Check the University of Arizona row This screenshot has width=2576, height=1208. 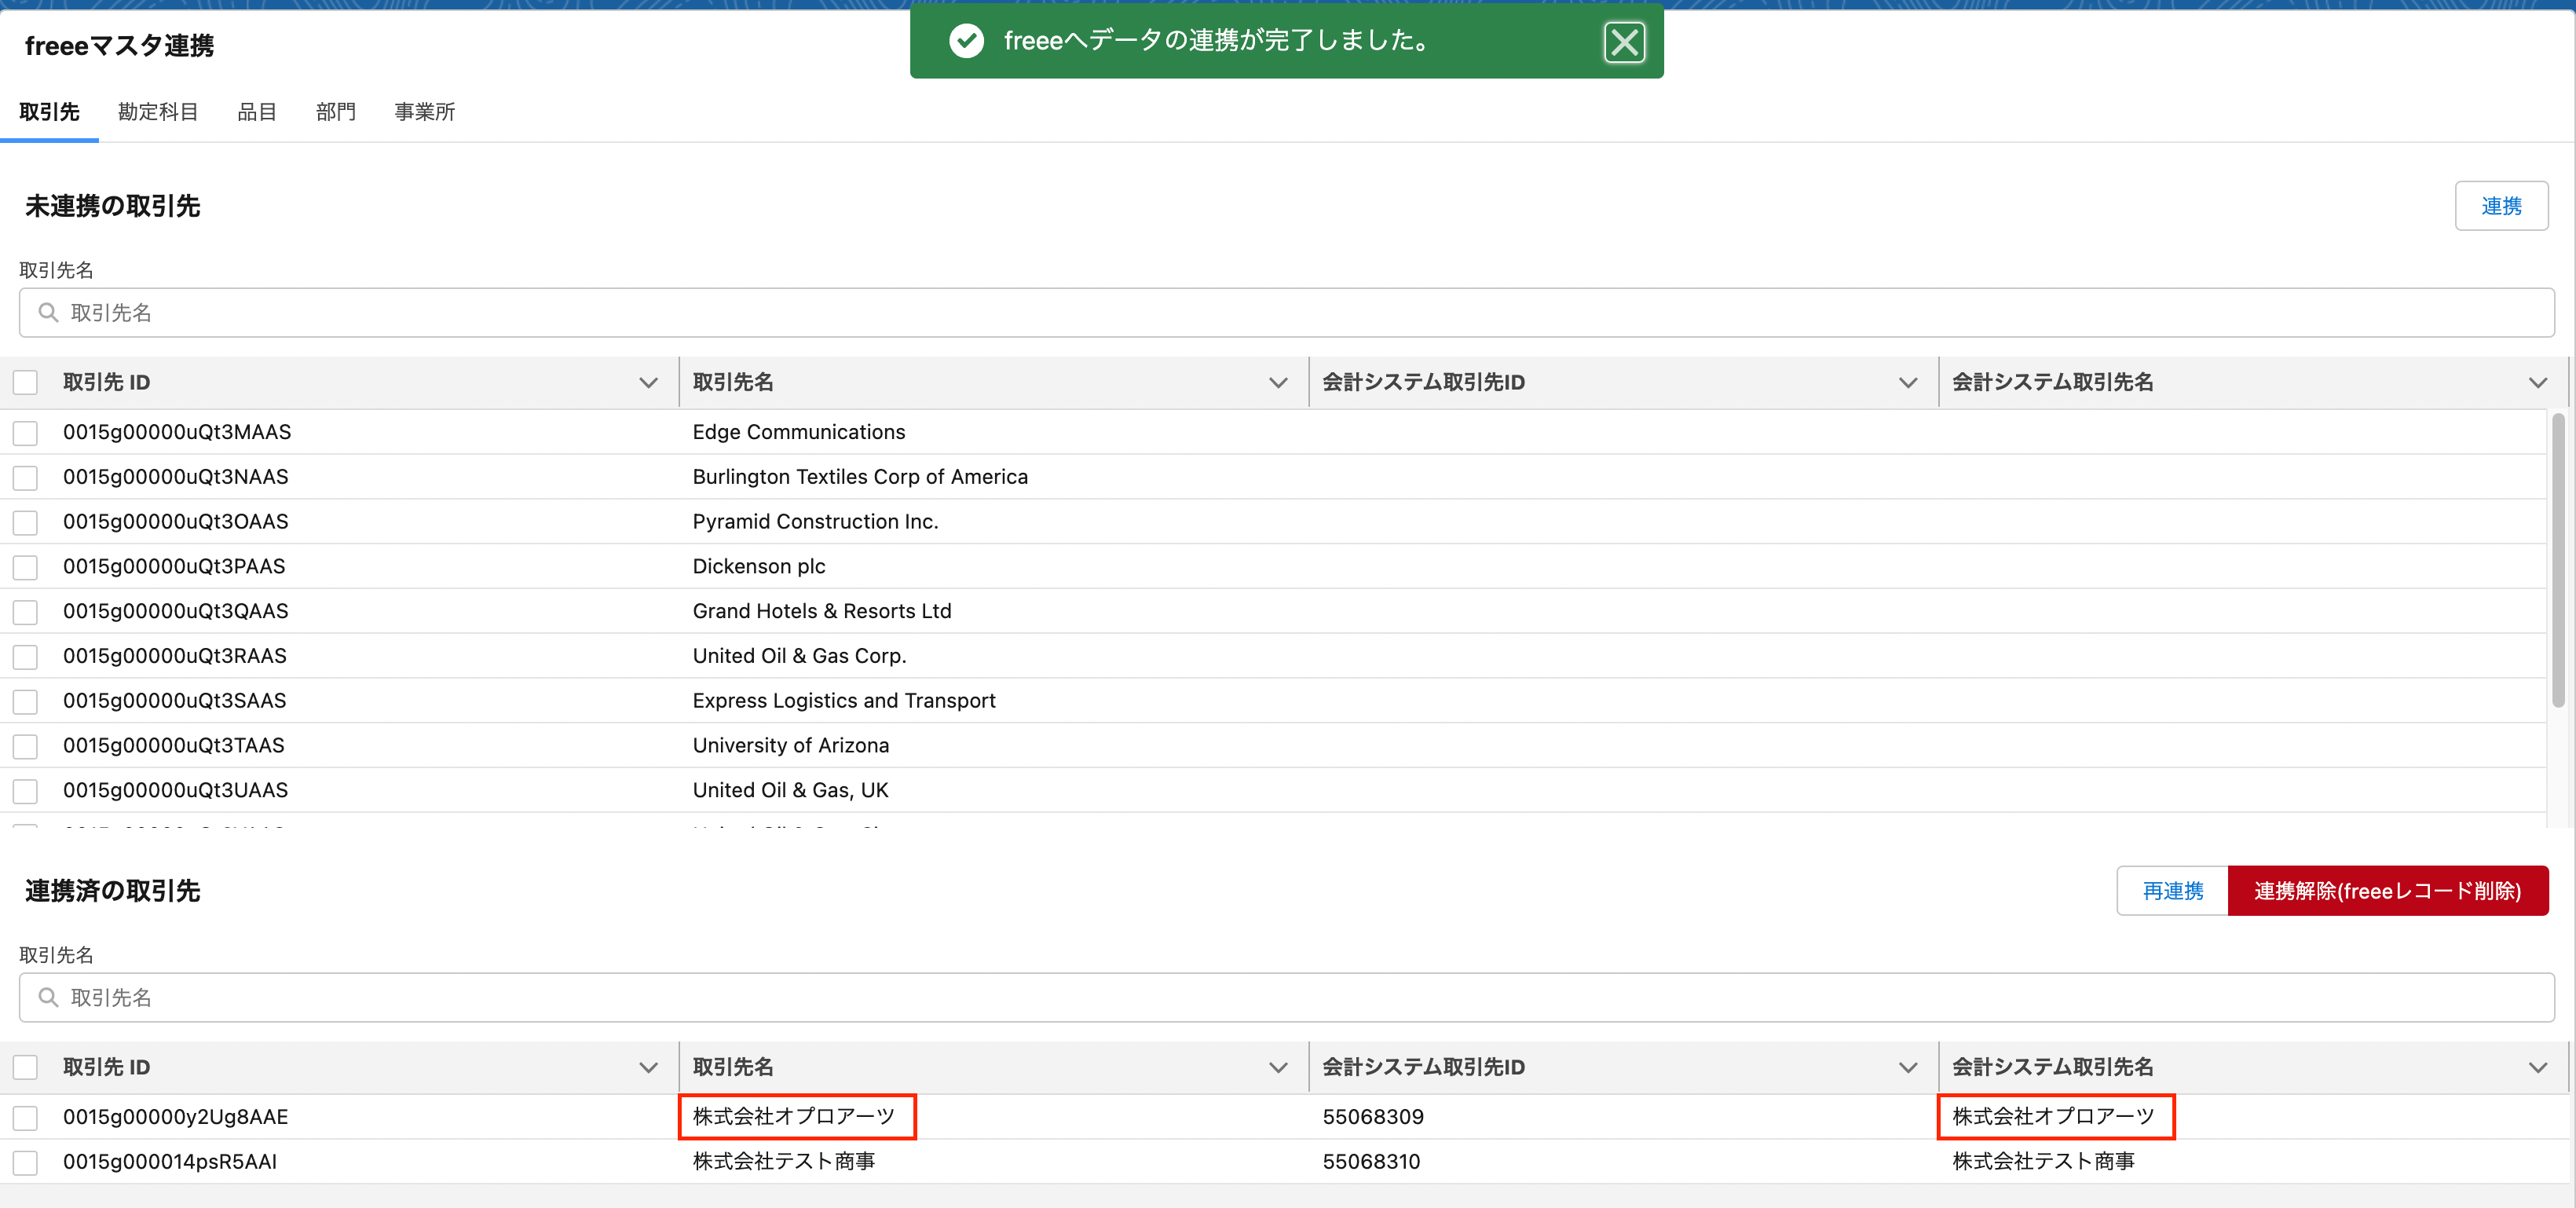[x=25, y=746]
